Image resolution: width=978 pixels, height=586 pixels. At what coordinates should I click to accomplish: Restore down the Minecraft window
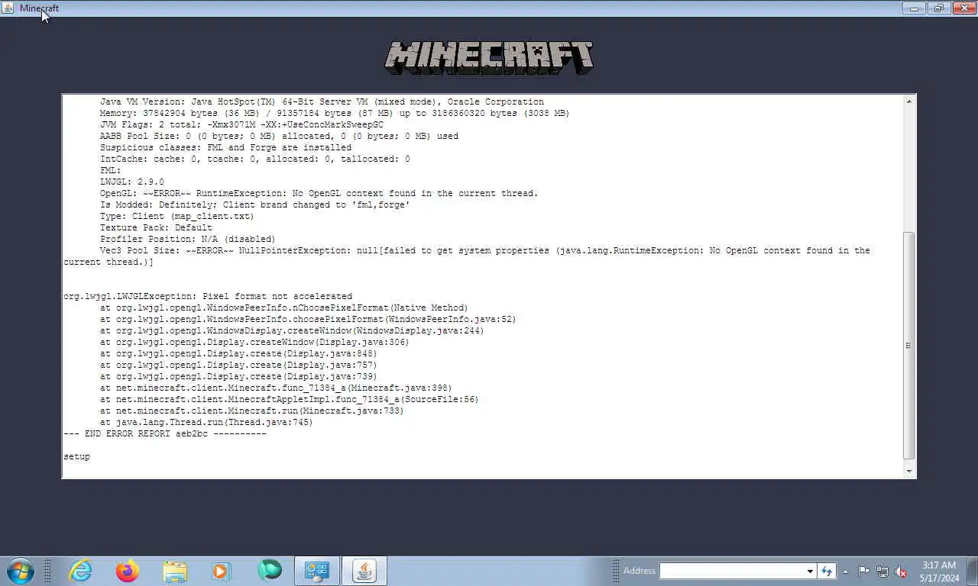coord(939,8)
